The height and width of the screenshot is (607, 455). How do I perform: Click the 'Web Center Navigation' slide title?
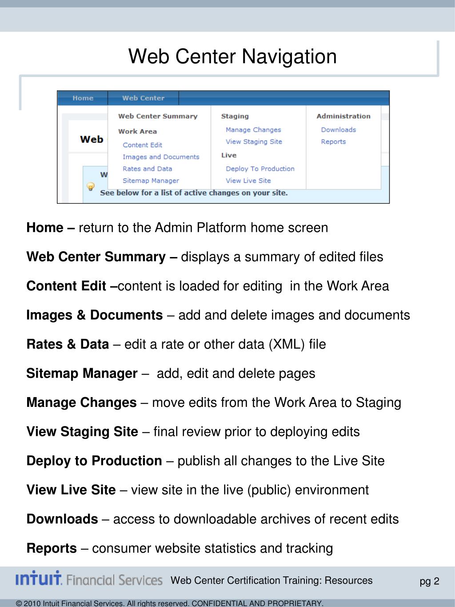point(232,56)
